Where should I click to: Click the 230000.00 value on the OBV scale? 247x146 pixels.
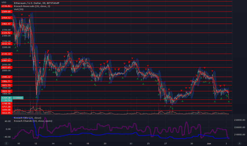click(x=240, y=120)
